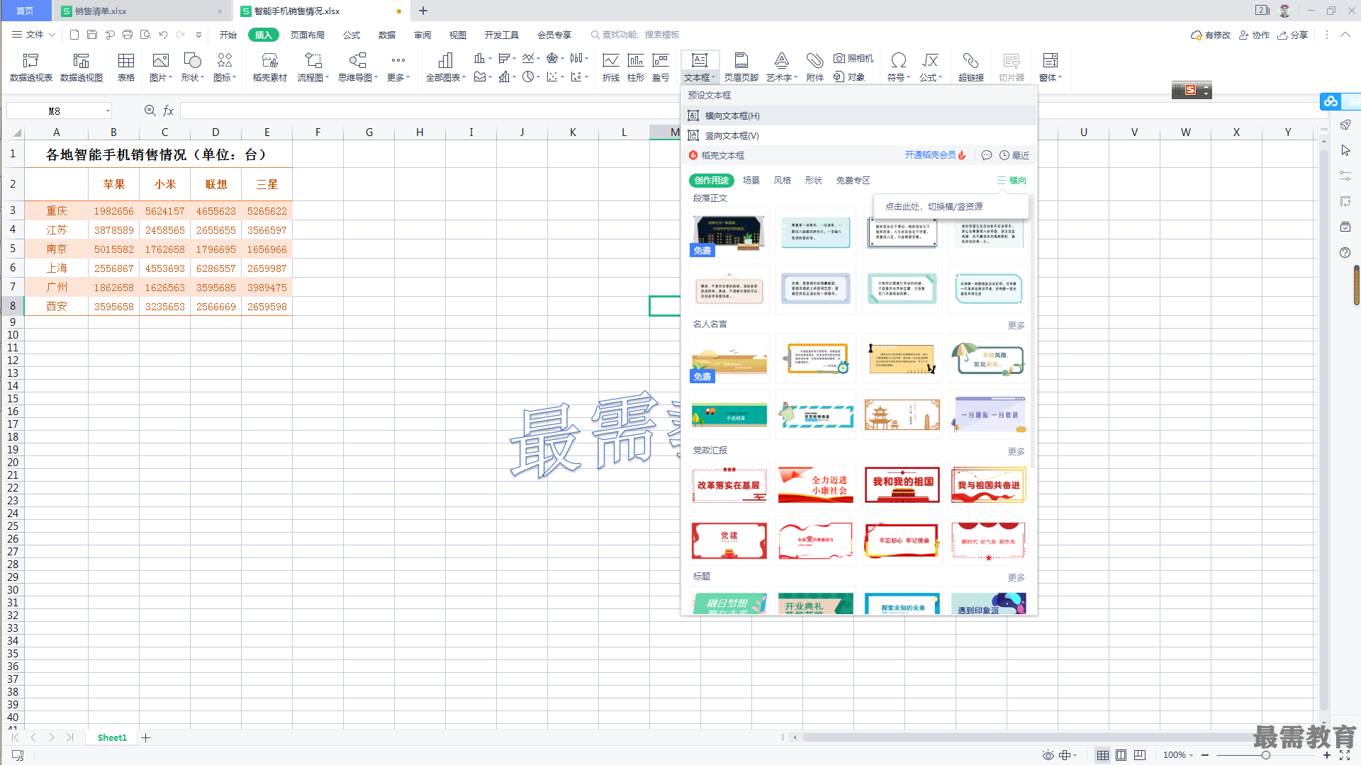Image resolution: width=1361 pixels, height=765 pixels.
Task: Click the name box showing M8
Action: pyautogui.click(x=60, y=110)
